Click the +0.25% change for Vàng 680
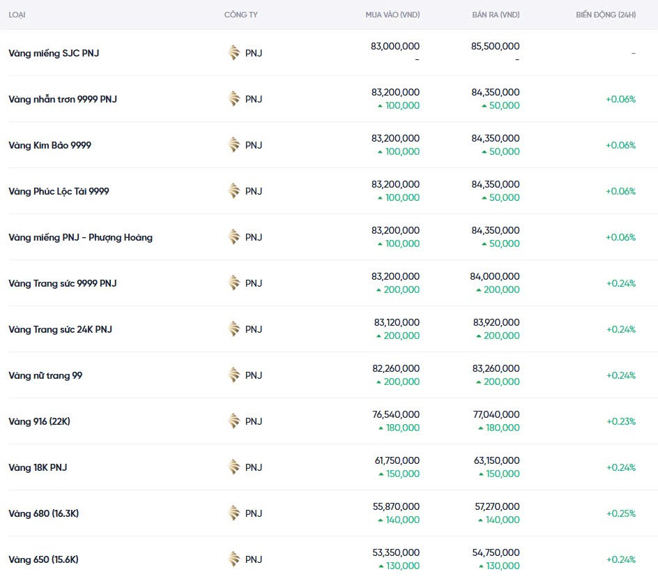Screen dimensions: 658x581 coord(620,513)
